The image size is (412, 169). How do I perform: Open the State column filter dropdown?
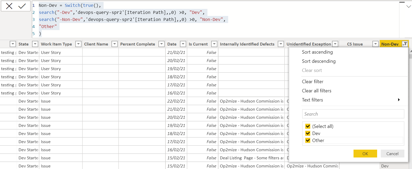click(x=35, y=44)
